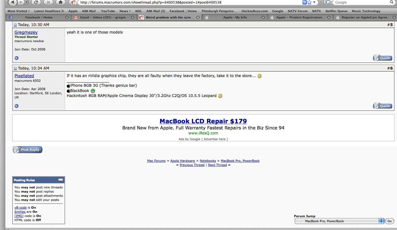Close the Apple Product Registration tab
397x230 pixels.
[x=329, y=17]
